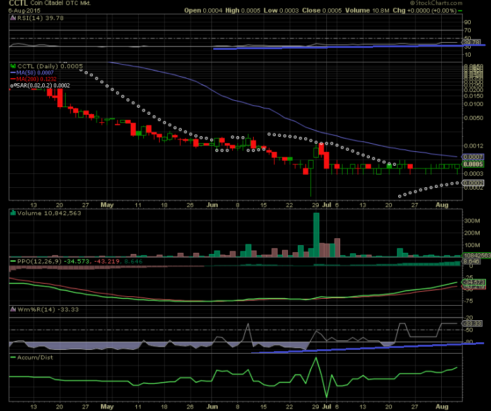This screenshot has height=411, width=491.
Task: Click the -33.33 Williams %R value tag
Action: tap(472, 323)
